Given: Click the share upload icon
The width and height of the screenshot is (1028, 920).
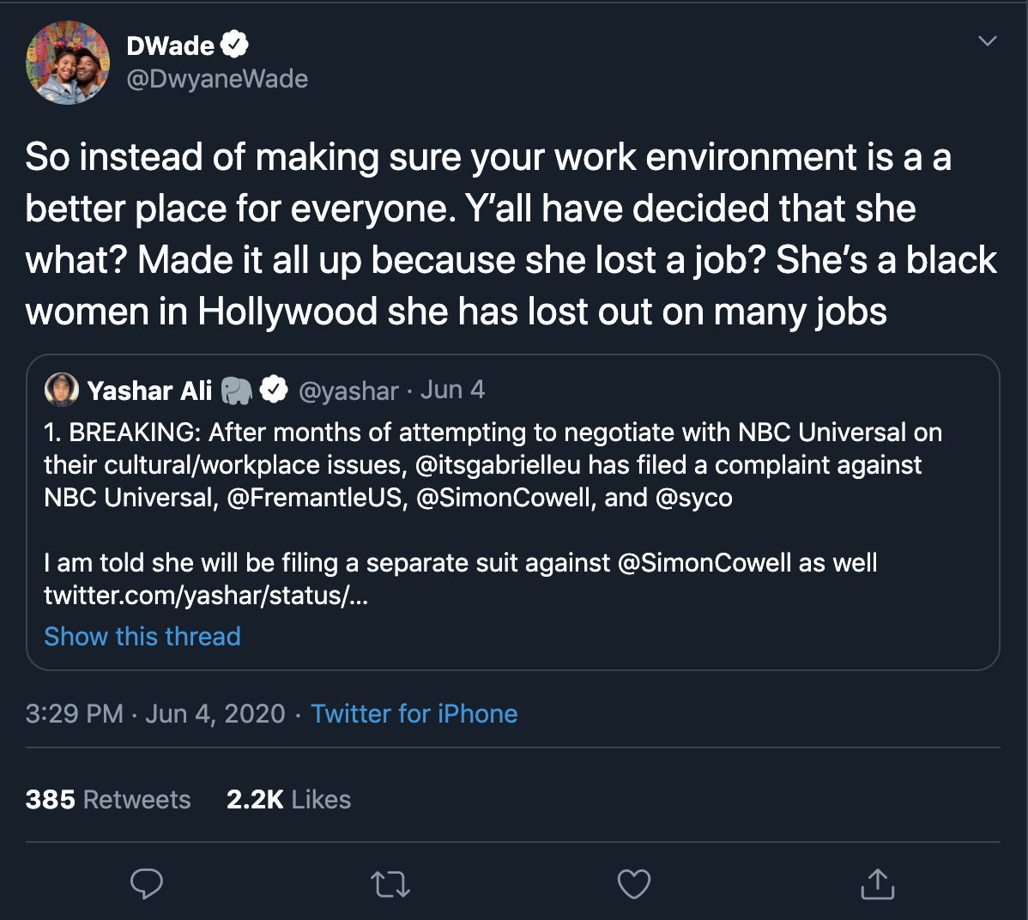Looking at the screenshot, I should [877, 883].
